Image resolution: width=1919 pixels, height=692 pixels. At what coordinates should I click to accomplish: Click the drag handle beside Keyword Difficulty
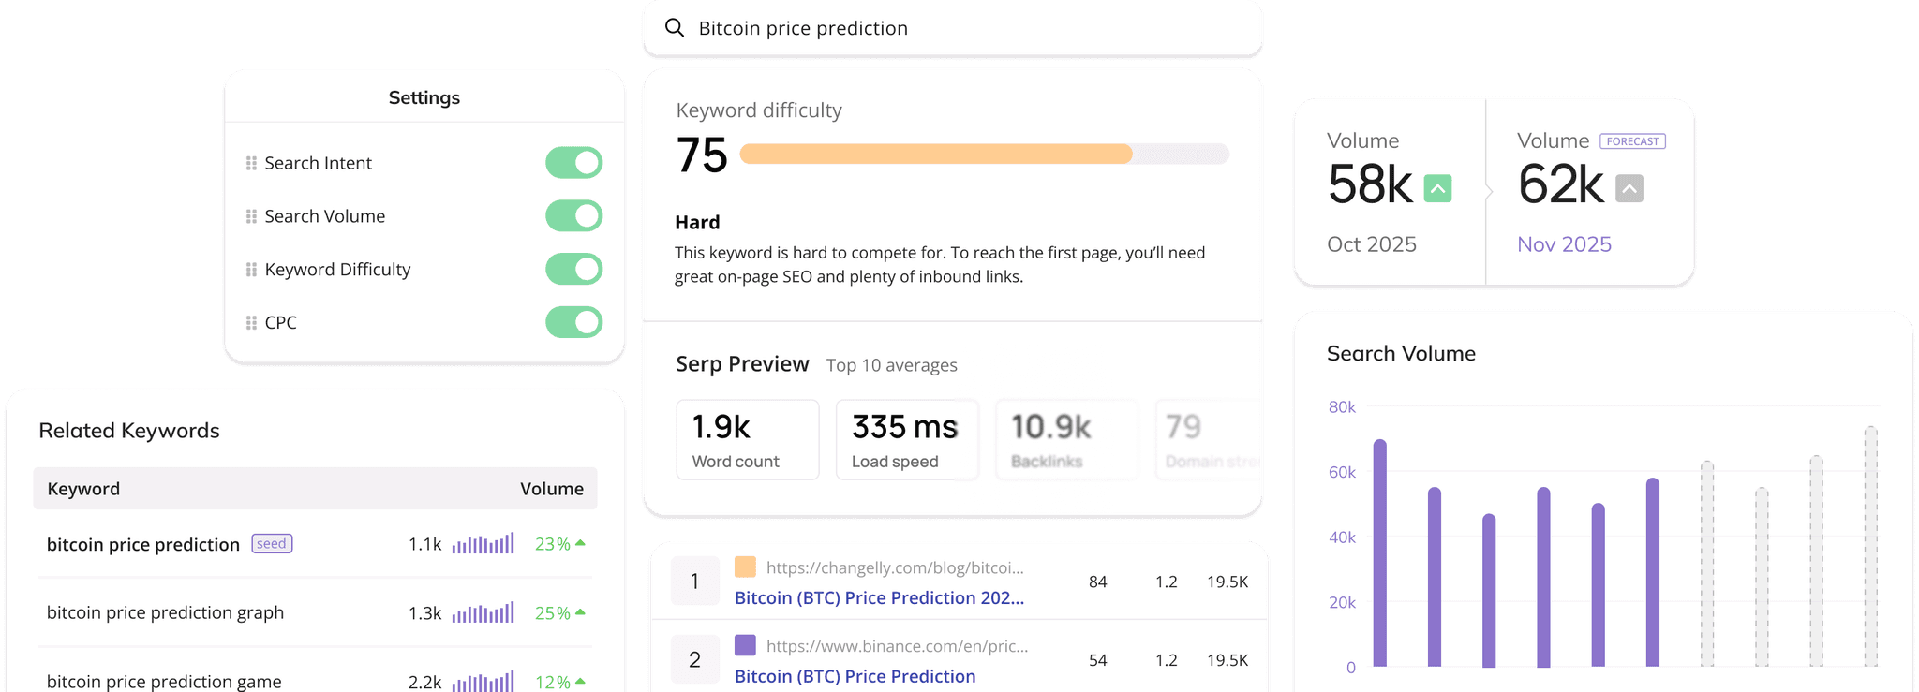[x=251, y=270]
